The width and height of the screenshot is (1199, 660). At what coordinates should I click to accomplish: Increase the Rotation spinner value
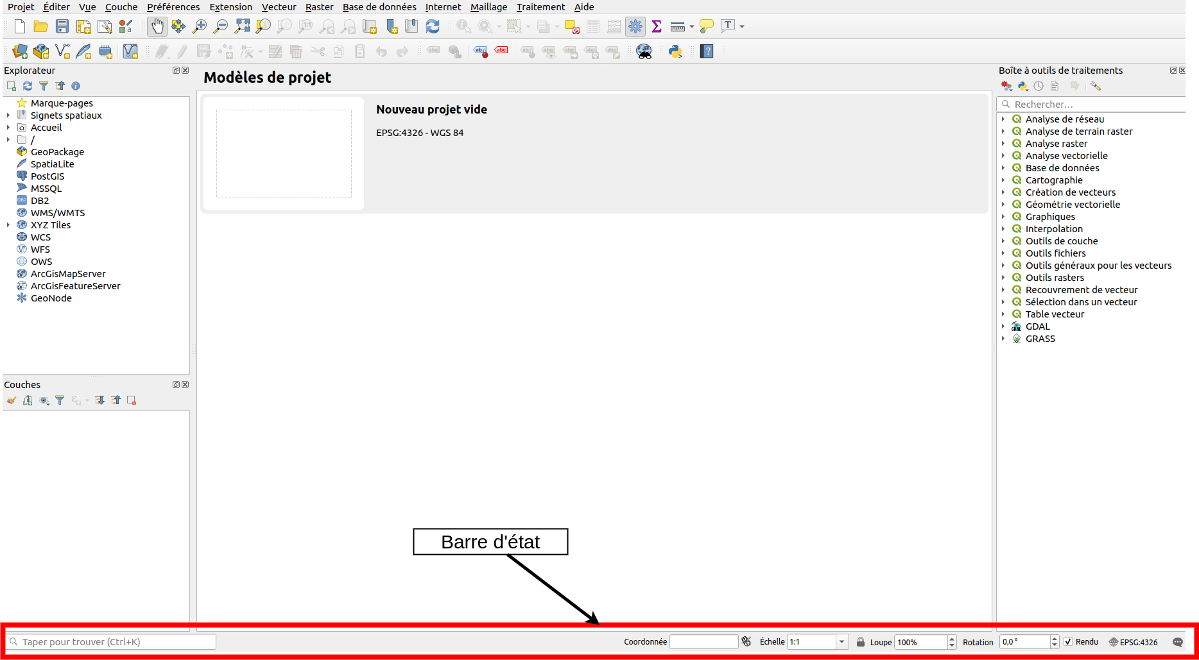(x=1055, y=639)
